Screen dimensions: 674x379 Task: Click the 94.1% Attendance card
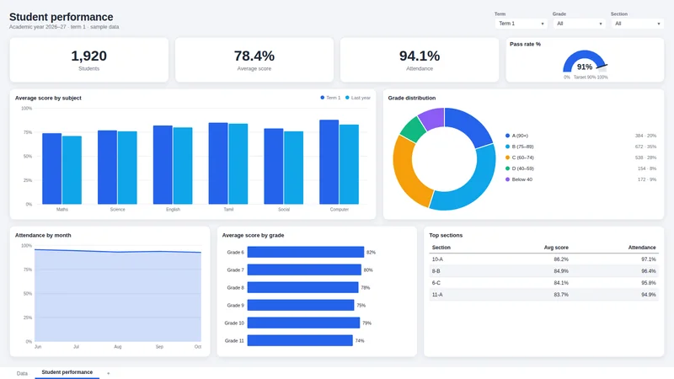[x=420, y=60]
